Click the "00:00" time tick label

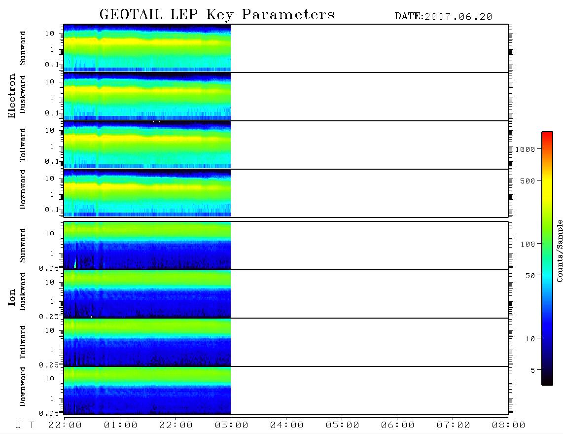point(65,426)
